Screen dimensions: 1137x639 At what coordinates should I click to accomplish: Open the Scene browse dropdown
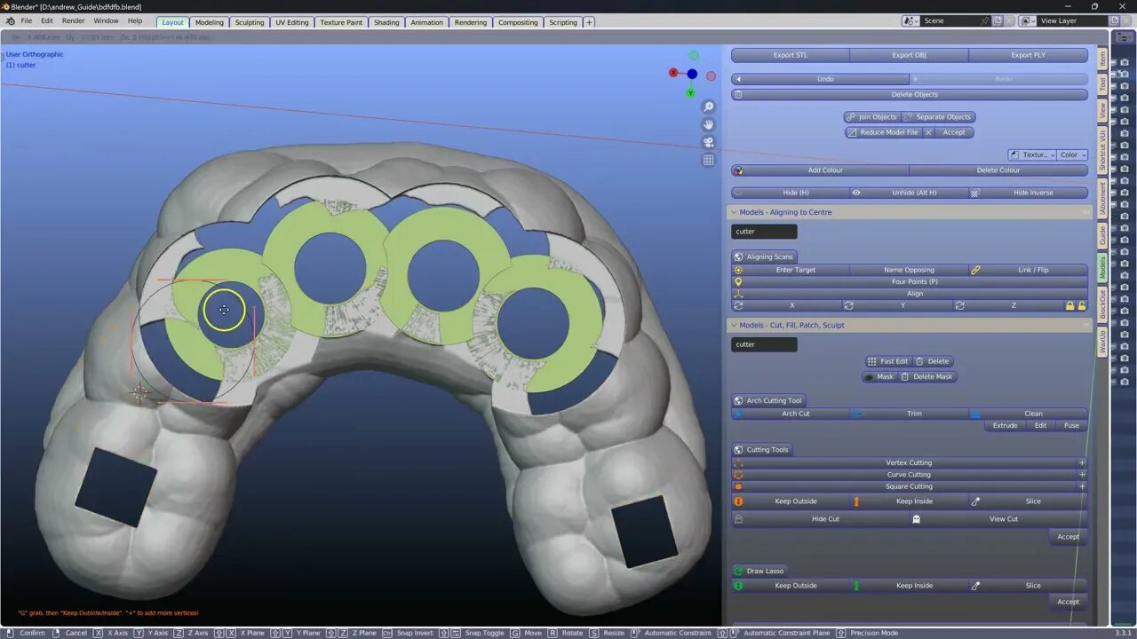pos(911,20)
